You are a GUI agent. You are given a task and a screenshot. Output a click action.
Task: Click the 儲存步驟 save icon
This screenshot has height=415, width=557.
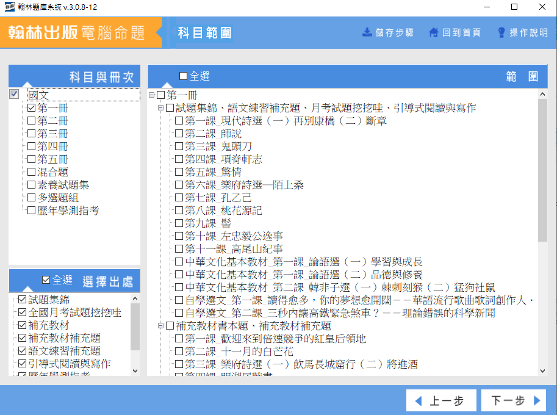tap(367, 32)
